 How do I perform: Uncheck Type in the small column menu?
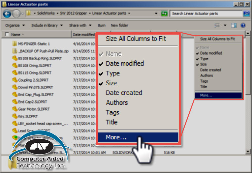pyautogui.click(x=204, y=59)
